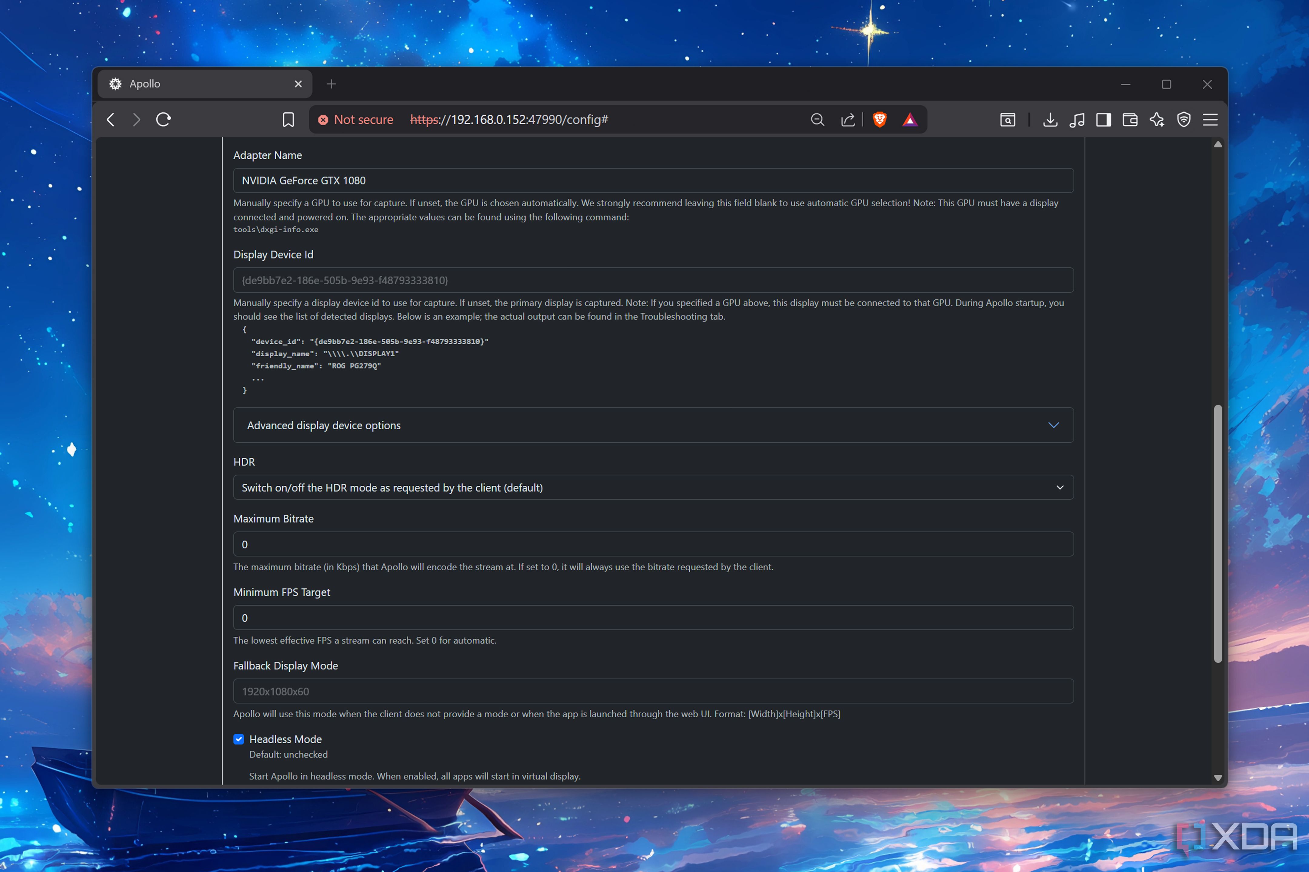Click the Minimum FPS Target field
This screenshot has width=1309, height=872.
click(653, 618)
